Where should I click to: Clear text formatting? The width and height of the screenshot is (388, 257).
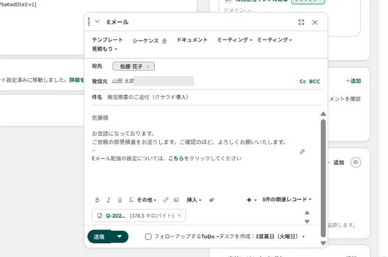pyautogui.click(x=131, y=200)
